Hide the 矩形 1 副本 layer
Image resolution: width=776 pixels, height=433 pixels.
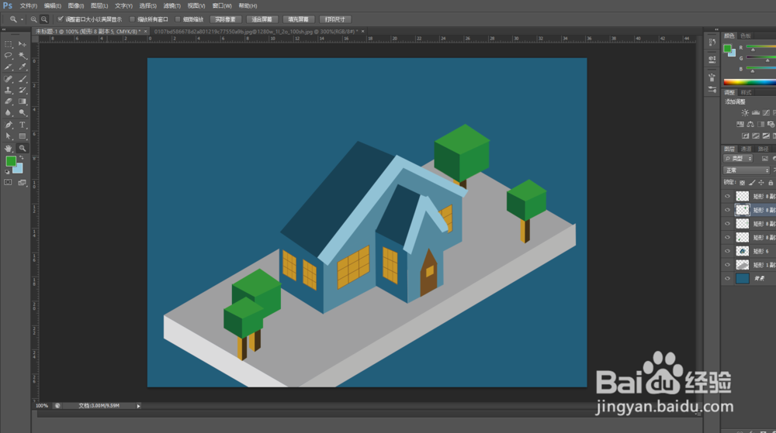click(727, 265)
